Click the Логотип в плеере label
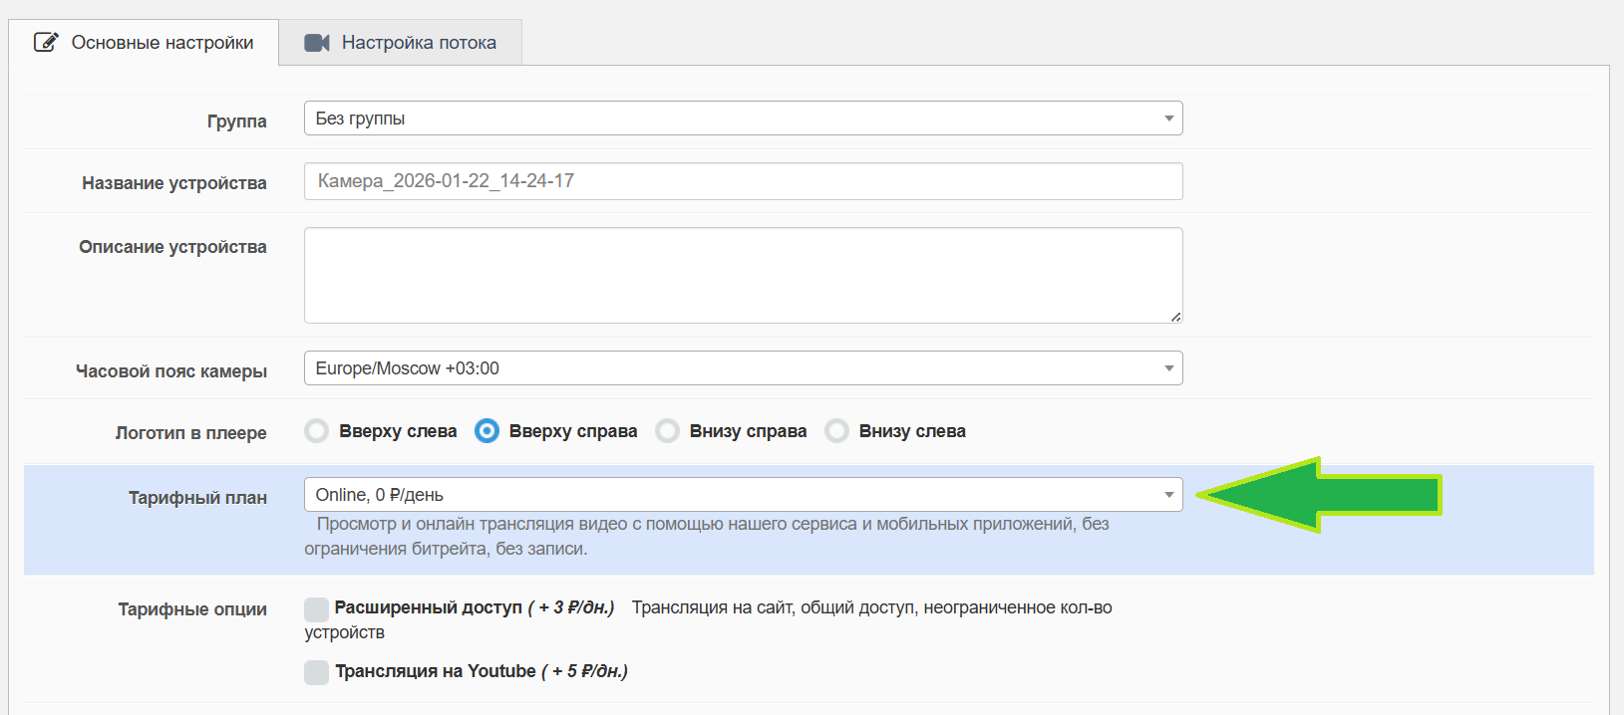 [x=190, y=433]
